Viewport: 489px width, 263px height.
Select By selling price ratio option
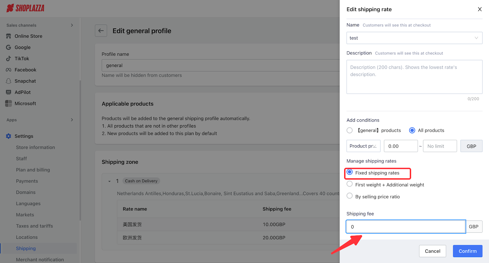[350, 196]
